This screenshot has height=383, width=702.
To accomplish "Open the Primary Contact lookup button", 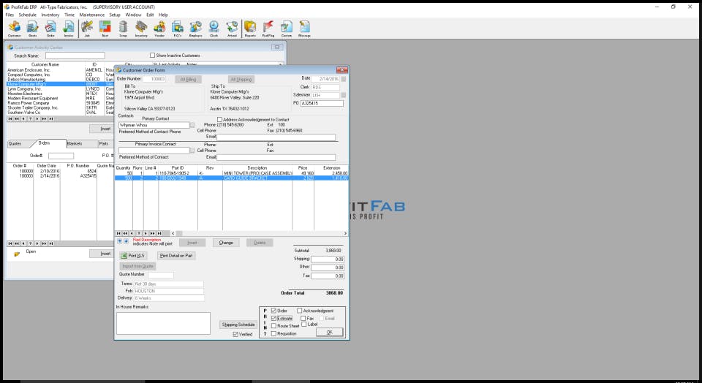I will 192,125.
